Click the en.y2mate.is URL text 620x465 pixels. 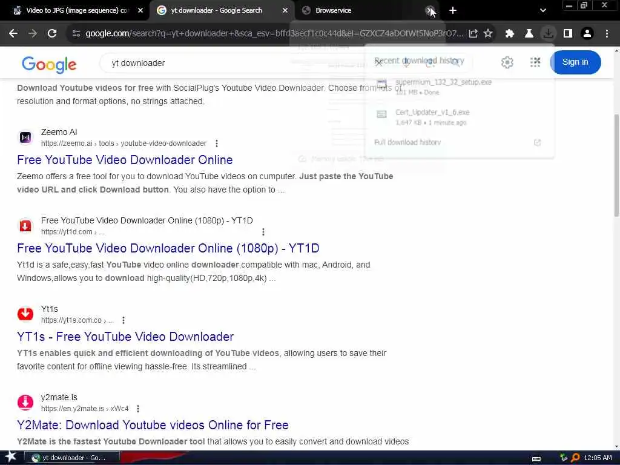coord(85,409)
